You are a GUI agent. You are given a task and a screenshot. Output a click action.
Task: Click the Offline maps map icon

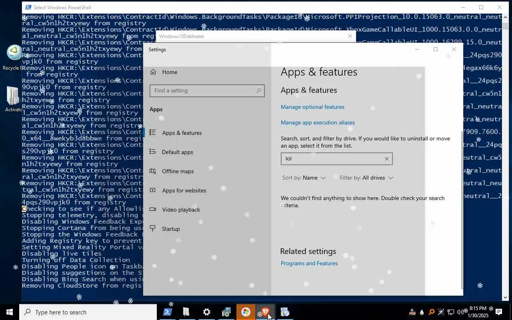[x=153, y=171]
